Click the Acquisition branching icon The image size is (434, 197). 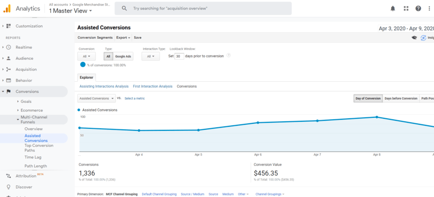[9, 69]
